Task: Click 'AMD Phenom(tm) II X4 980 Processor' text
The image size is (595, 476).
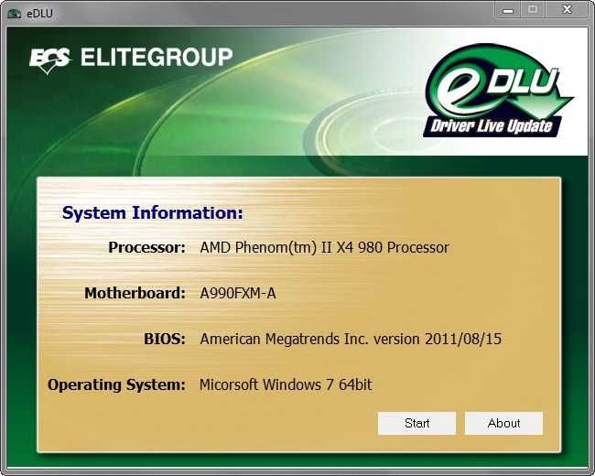Action: point(324,247)
